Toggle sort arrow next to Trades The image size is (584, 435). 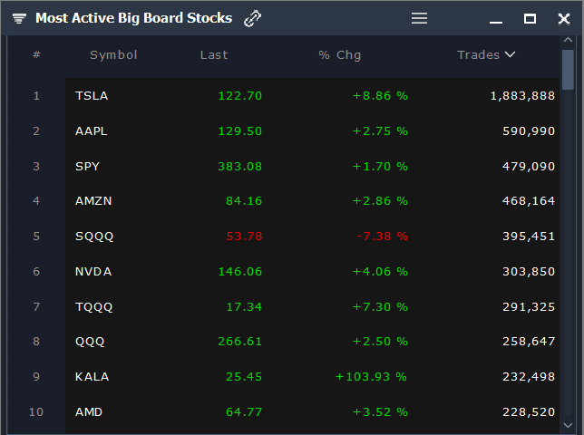point(510,54)
